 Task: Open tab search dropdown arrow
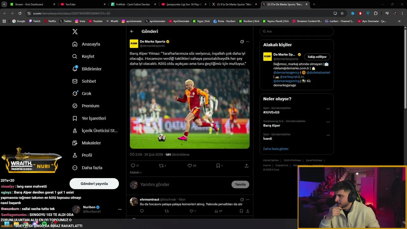click(x=4, y=4)
